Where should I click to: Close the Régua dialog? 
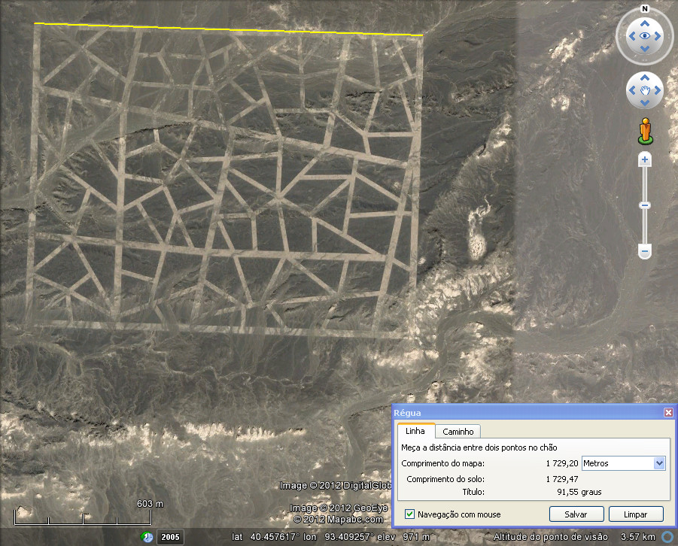[x=668, y=413]
